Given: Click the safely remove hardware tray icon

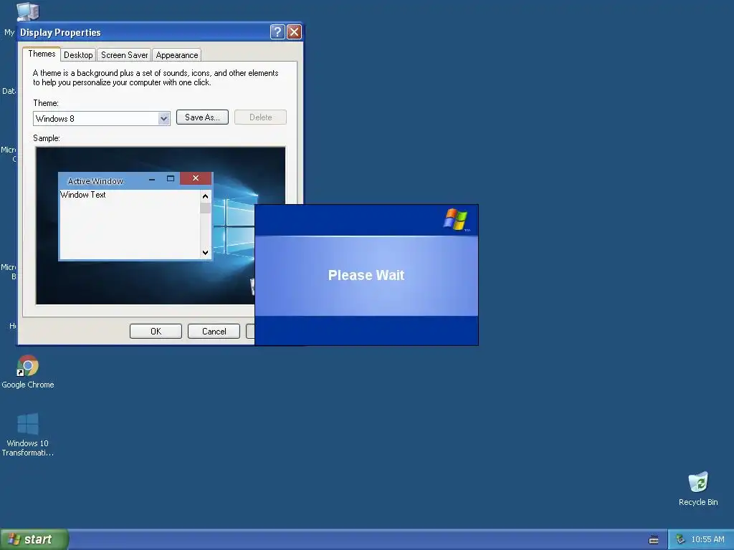Looking at the screenshot, I should point(681,539).
